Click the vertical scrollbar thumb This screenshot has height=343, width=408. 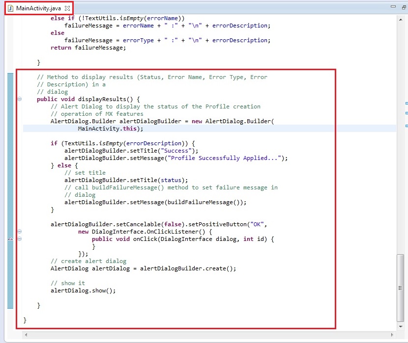pyautogui.click(x=401, y=288)
